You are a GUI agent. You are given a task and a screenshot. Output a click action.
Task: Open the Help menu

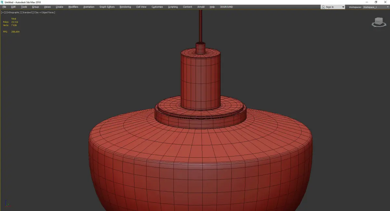(x=212, y=7)
